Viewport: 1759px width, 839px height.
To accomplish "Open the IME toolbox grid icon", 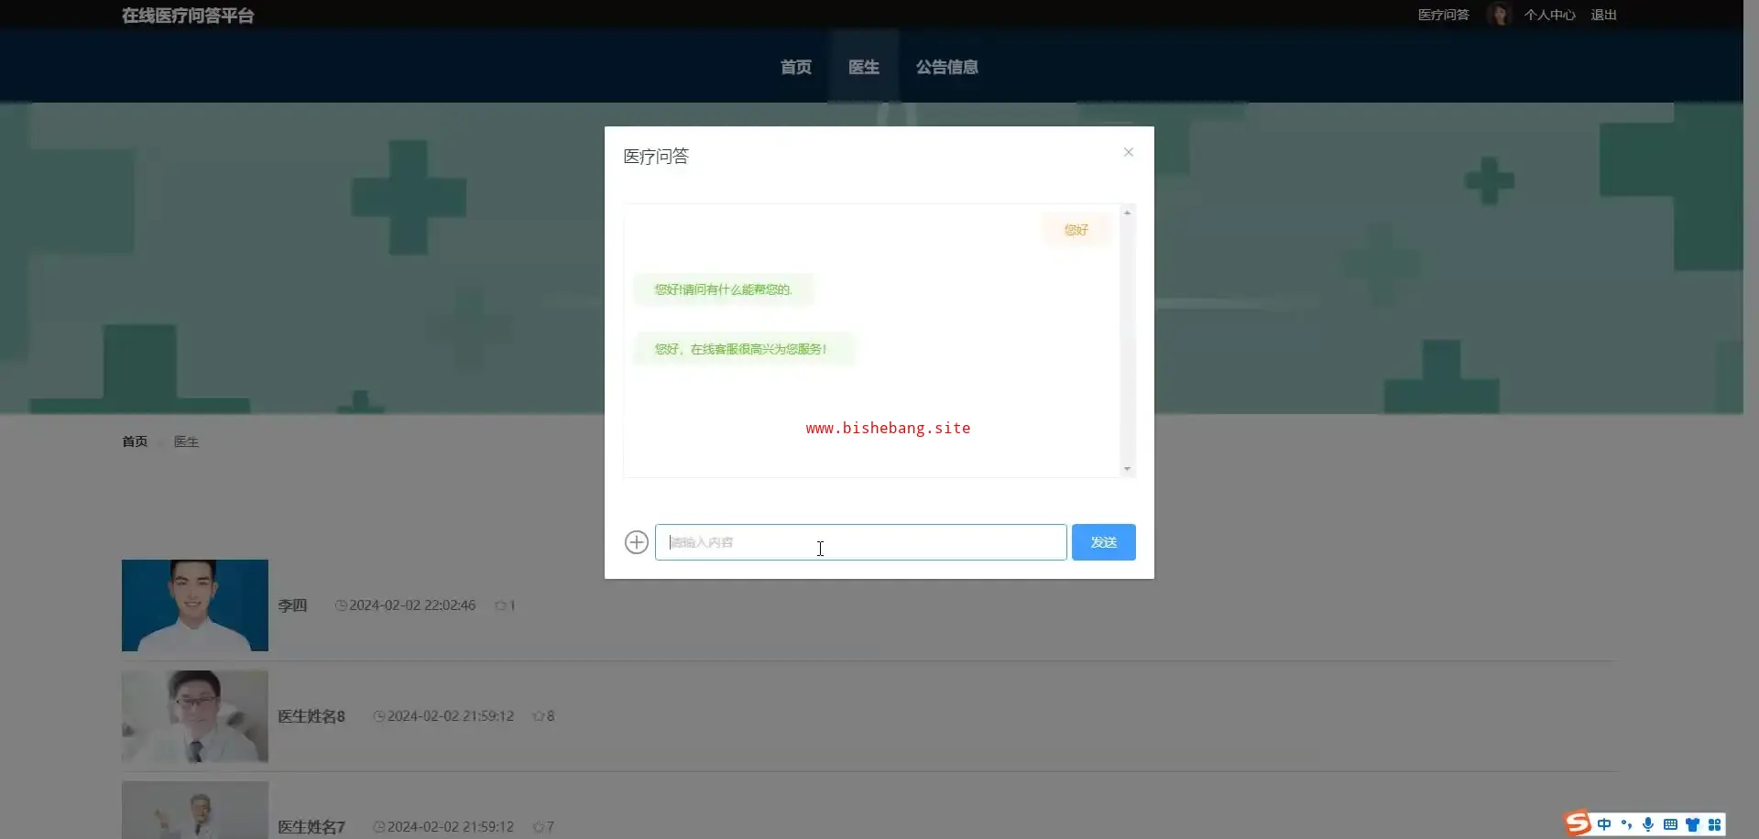I will [x=1714, y=824].
